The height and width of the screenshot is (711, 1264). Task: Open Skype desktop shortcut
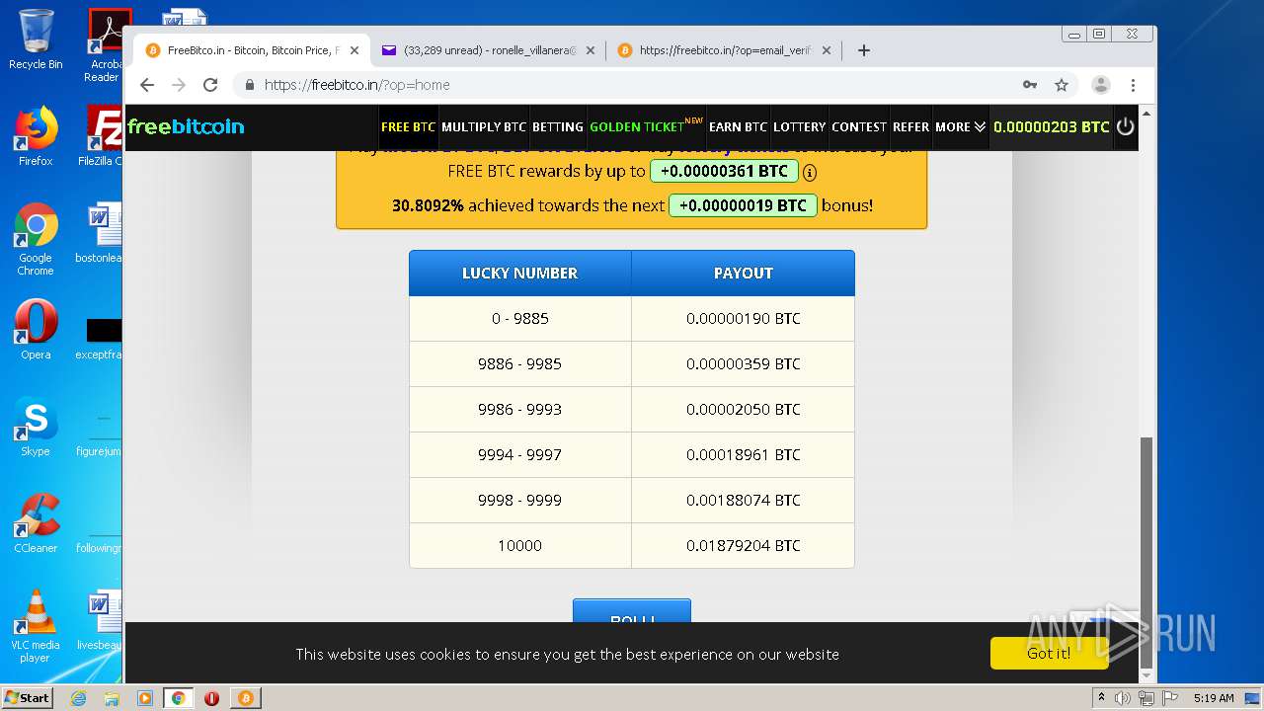click(36, 427)
